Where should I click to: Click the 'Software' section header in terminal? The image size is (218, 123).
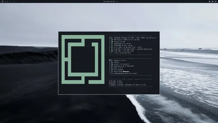[x=130, y=58]
